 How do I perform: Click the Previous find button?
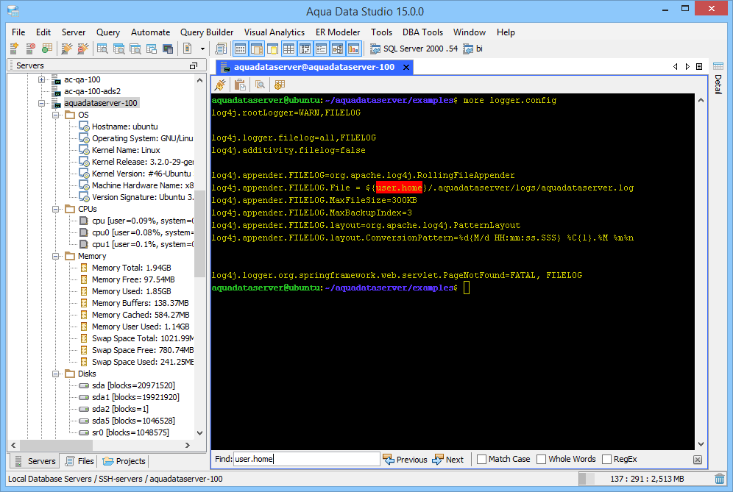coord(405,460)
